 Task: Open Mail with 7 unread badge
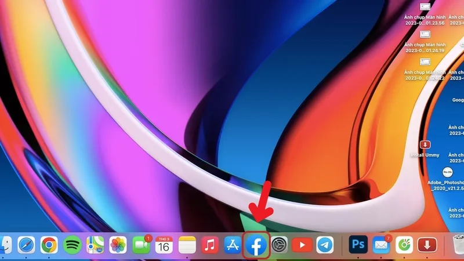381,245
